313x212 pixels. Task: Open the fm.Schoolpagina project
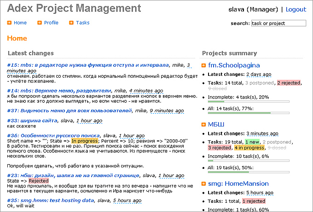(234, 65)
